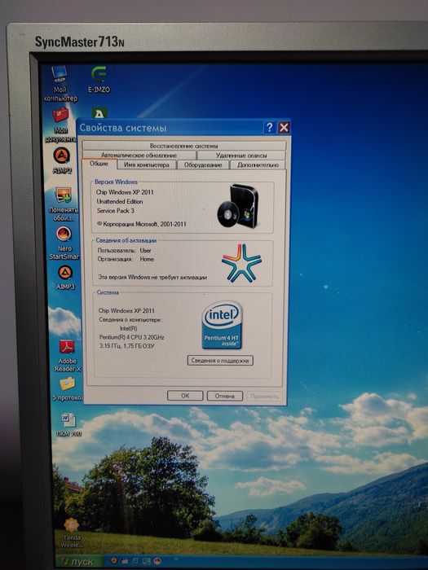Image resolution: width=428 pixels, height=570 pixels.
Task: Open the Пуск start menu
Action: click(x=80, y=562)
